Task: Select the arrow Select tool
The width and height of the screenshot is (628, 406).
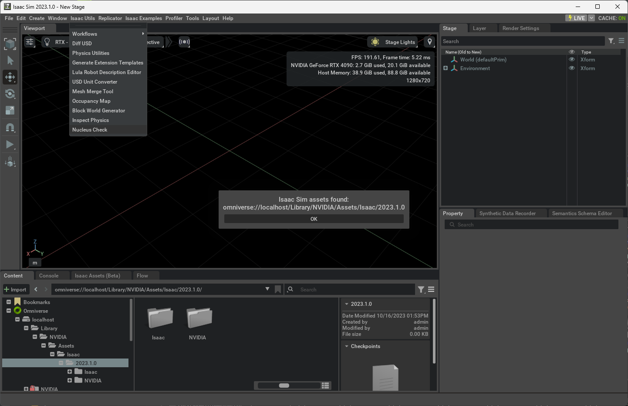Action: pos(10,60)
